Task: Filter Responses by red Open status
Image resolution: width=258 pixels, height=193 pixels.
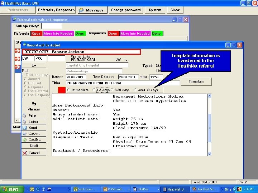Action: click(x=113, y=34)
